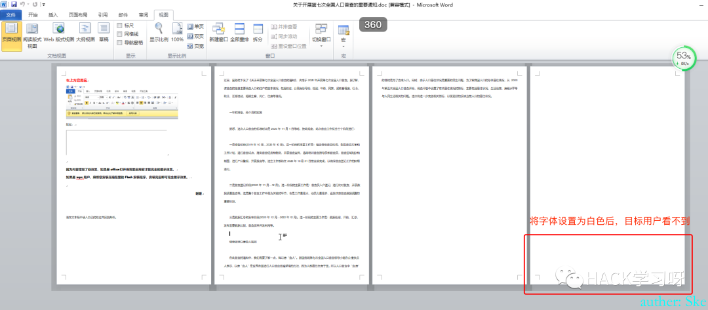This screenshot has width=708, height=310.
Task: Switch to Web 版式视图
Action: tap(59, 33)
